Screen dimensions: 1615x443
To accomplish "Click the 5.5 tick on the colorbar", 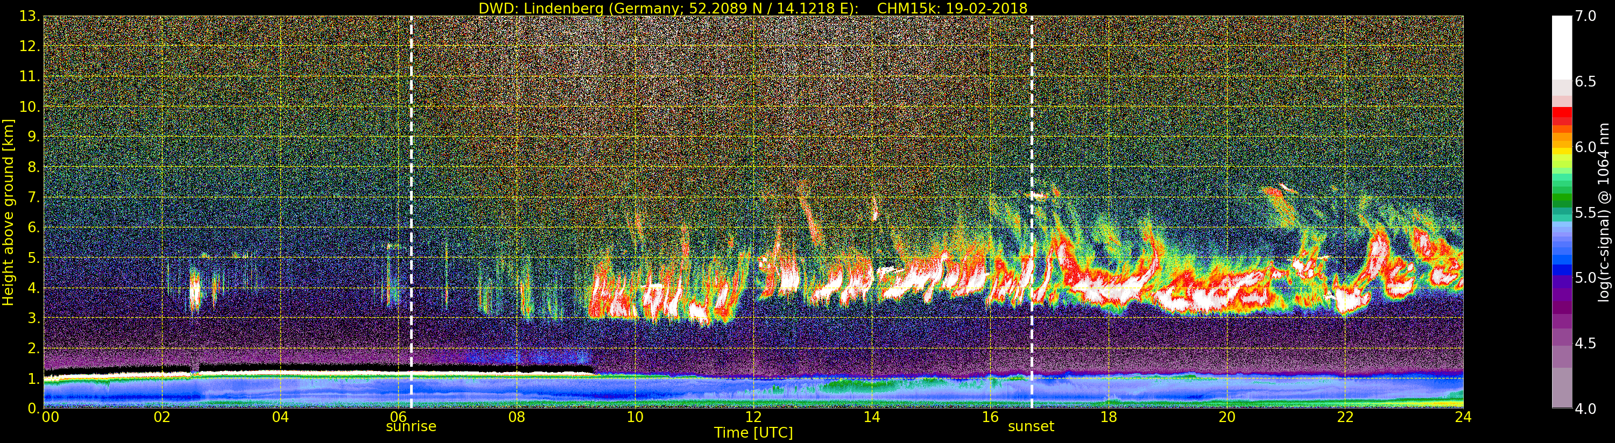I will click(x=1585, y=212).
